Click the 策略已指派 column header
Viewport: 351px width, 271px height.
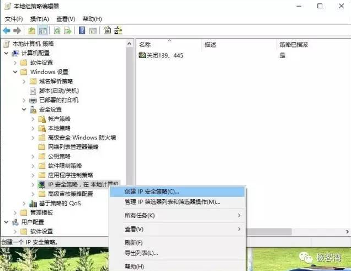[293, 44]
